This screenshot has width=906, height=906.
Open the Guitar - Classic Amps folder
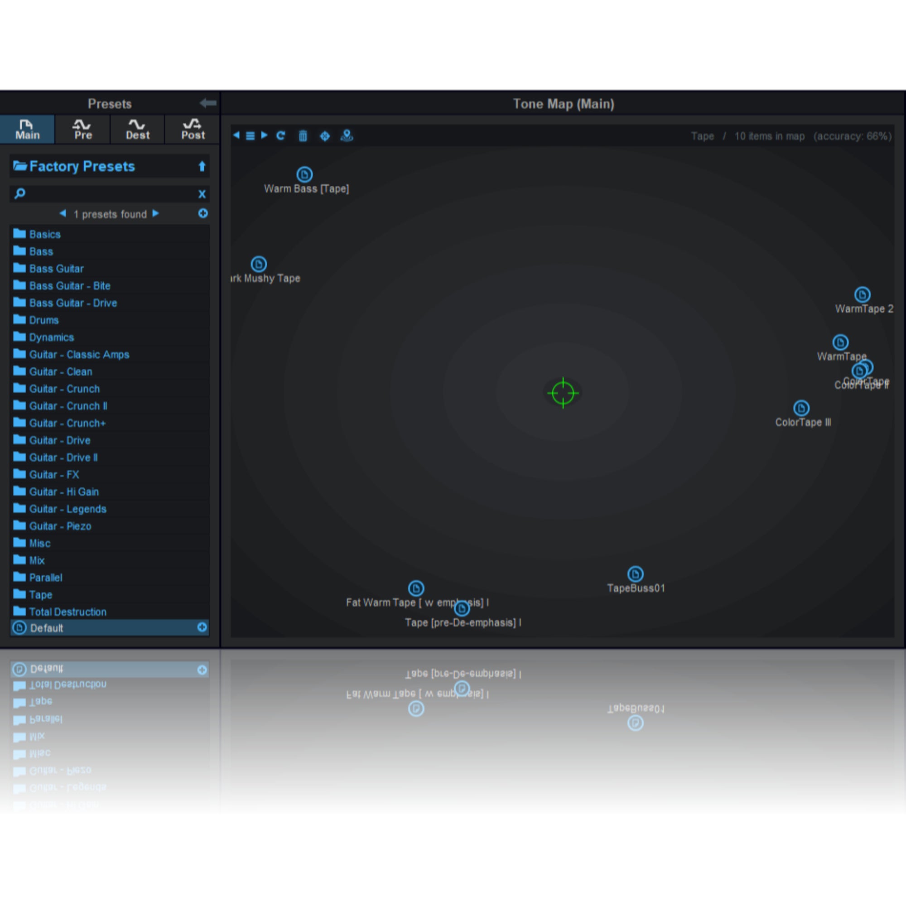click(109, 354)
